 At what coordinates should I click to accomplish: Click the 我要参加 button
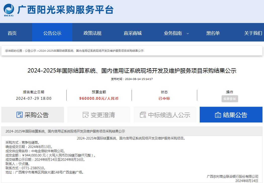(x=230, y=99)
